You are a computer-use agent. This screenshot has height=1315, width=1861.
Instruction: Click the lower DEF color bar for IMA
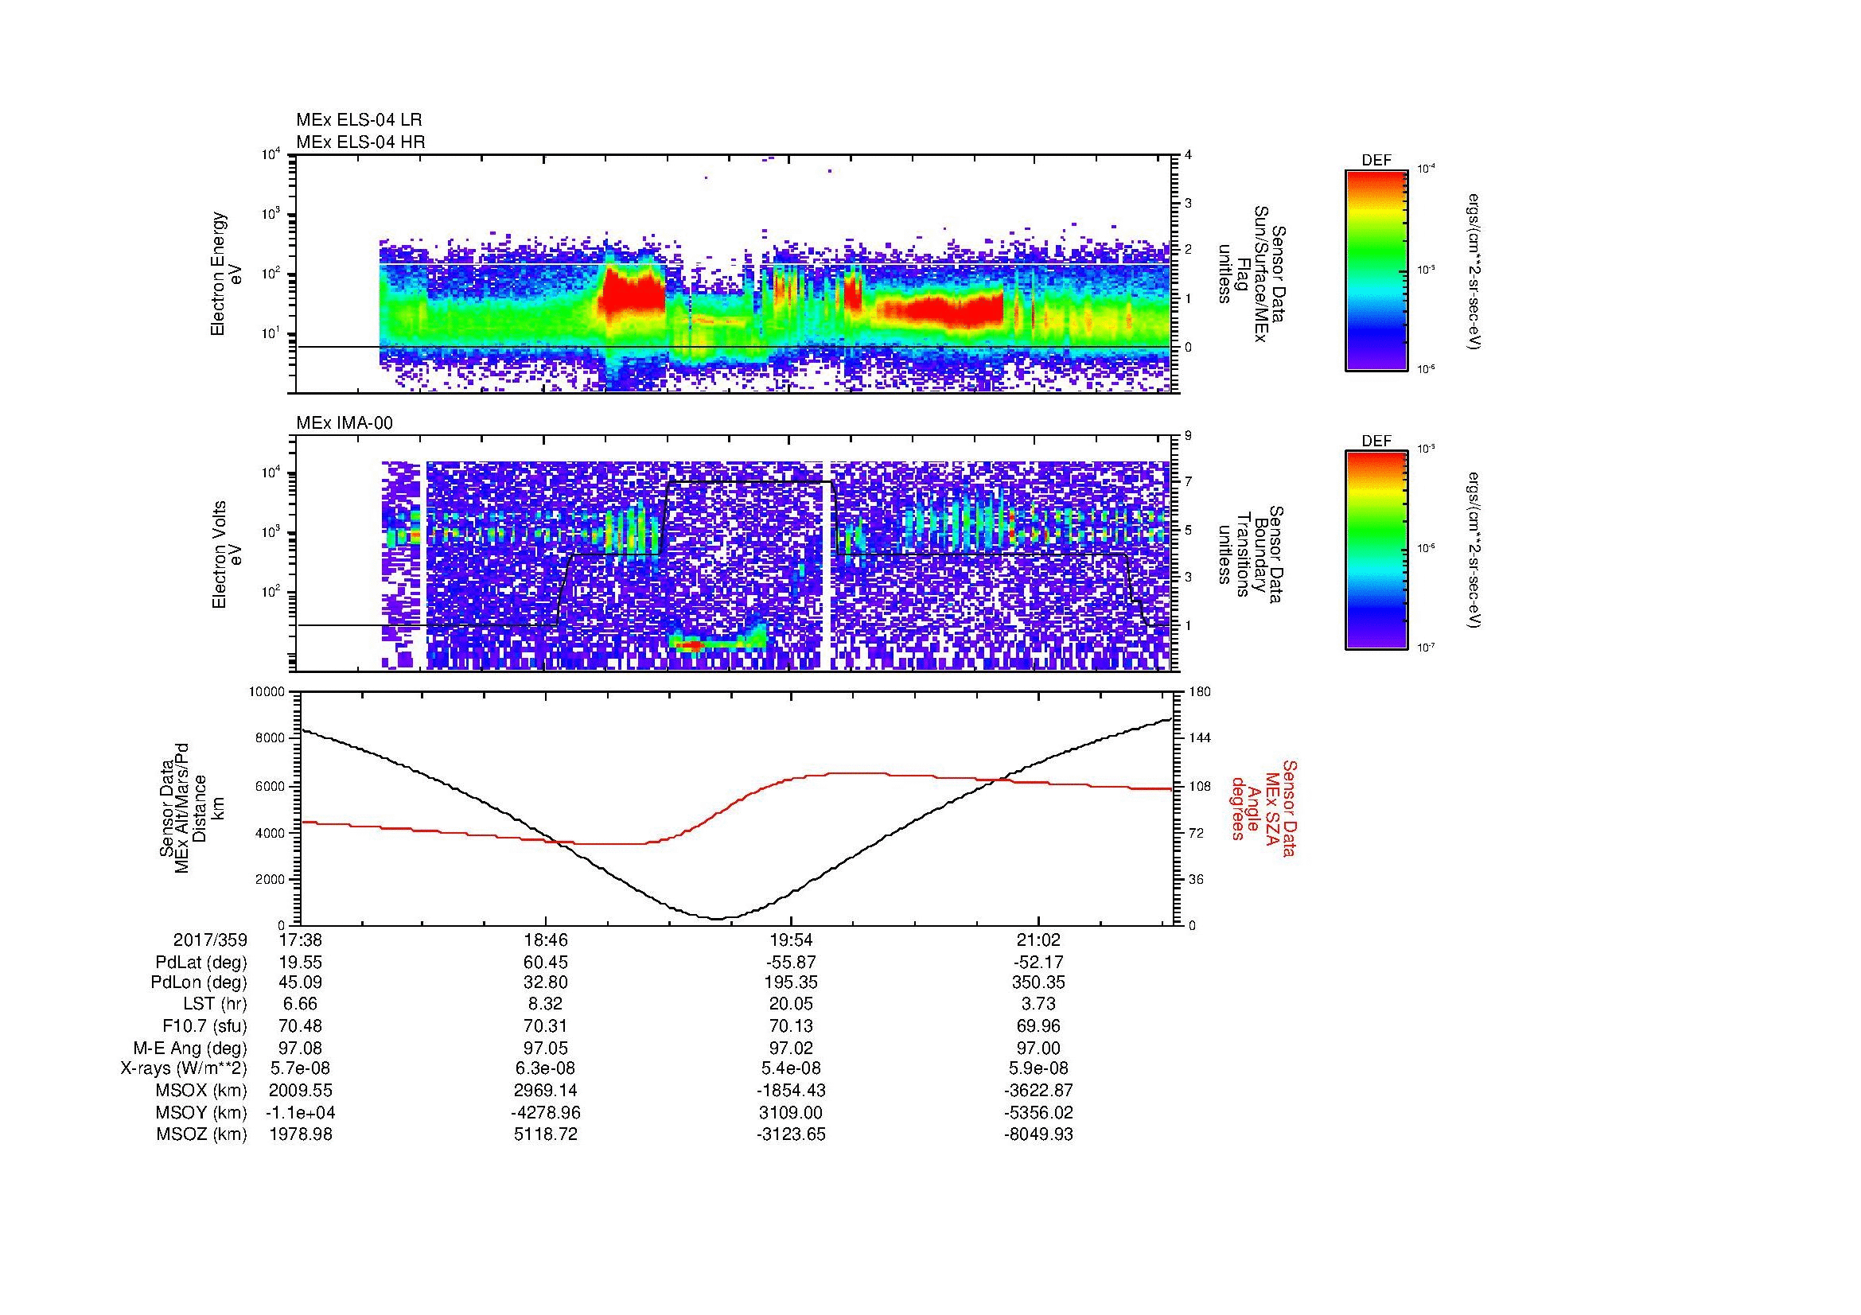1376,551
